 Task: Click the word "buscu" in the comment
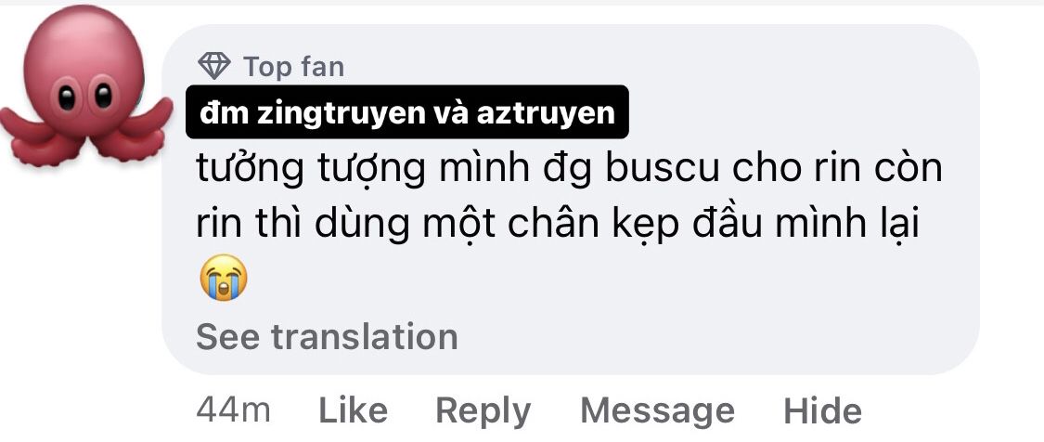coord(663,169)
